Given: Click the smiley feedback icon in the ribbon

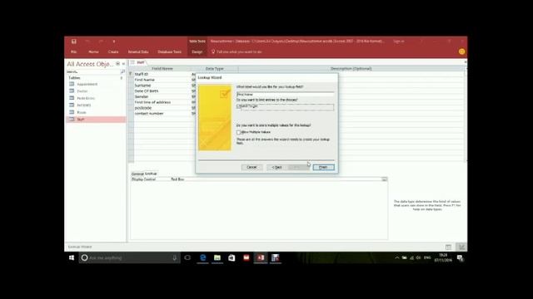Looking at the screenshot, I should pyautogui.click(x=461, y=51).
